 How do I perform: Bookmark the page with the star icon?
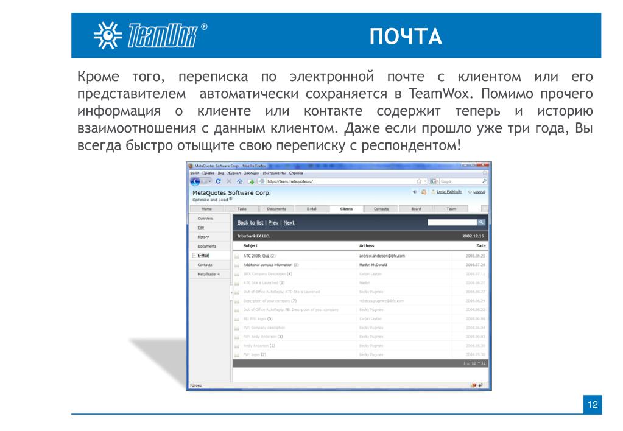pos(419,181)
